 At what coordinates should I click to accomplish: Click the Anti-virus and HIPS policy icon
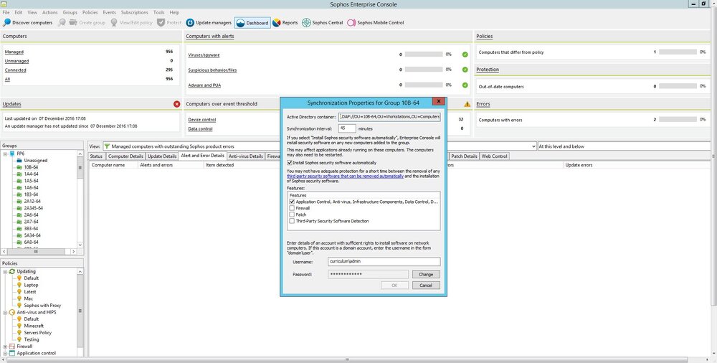pos(12,312)
